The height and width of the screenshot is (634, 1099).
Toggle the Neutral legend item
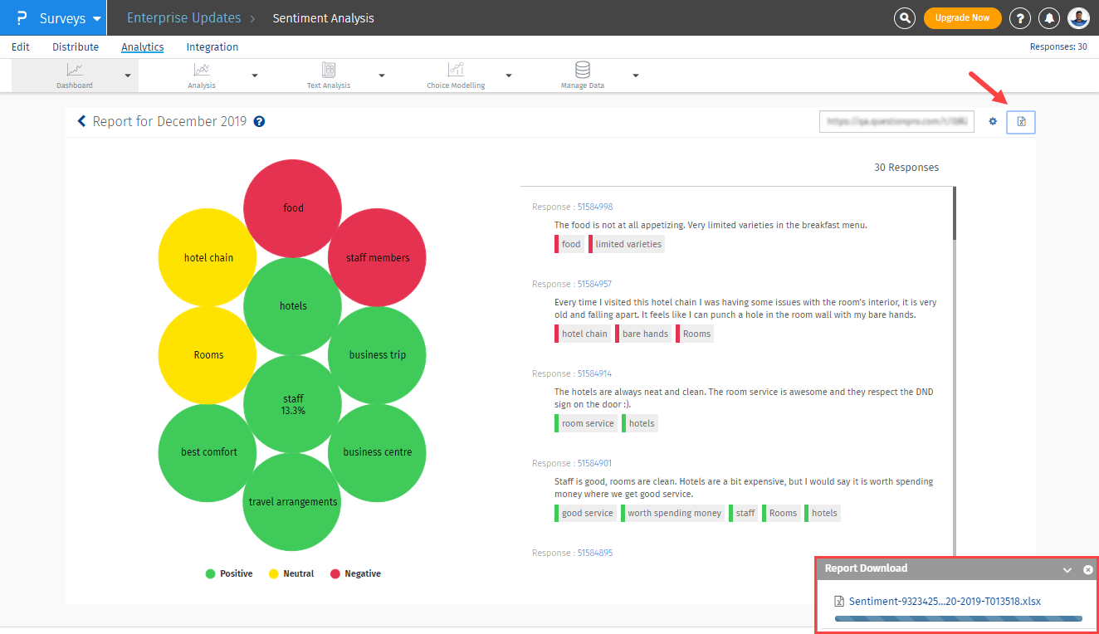tap(291, 573)
